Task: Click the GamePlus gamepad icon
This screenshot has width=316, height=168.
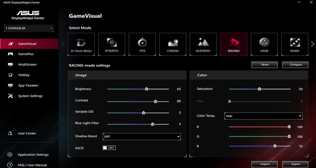Action: tap(11, 54)
